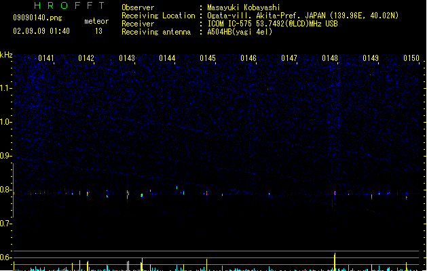
Task: Click time marker 0149
Action: click(371, 58)
